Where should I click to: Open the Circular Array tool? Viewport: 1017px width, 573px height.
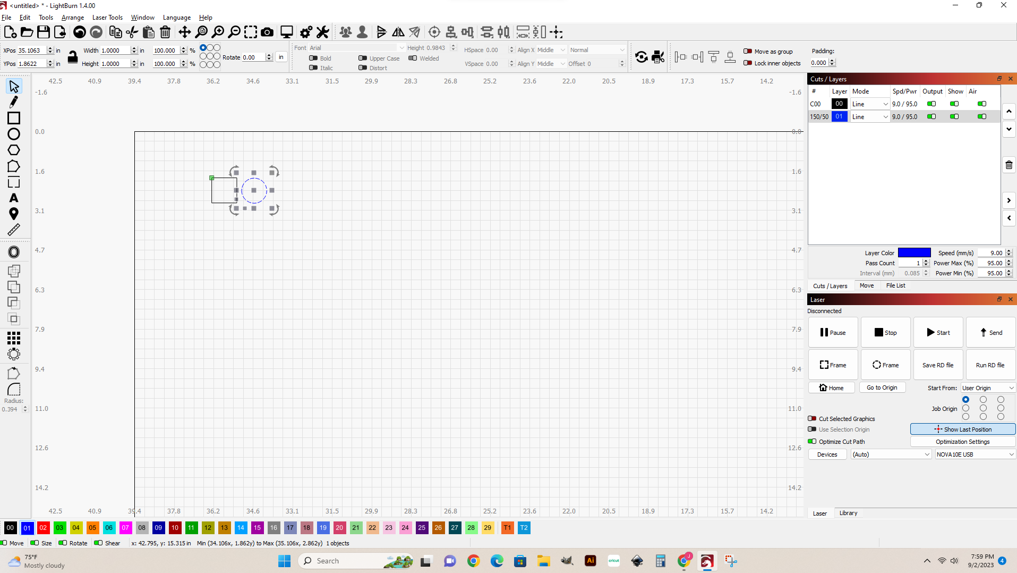(14, 354)
